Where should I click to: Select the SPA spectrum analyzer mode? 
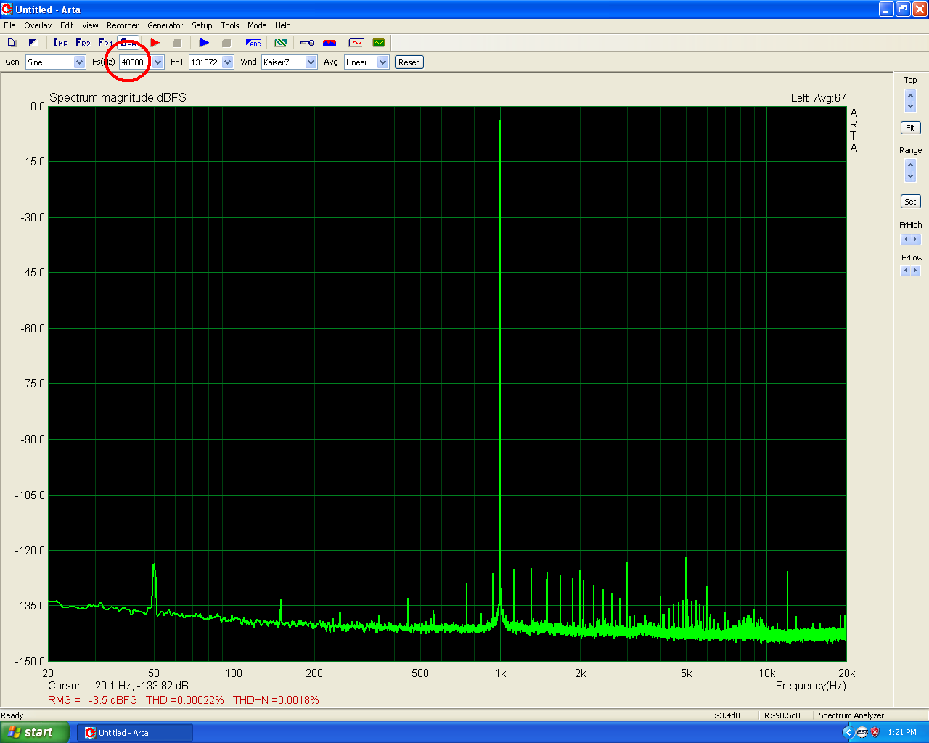click(x=128, y=43)
